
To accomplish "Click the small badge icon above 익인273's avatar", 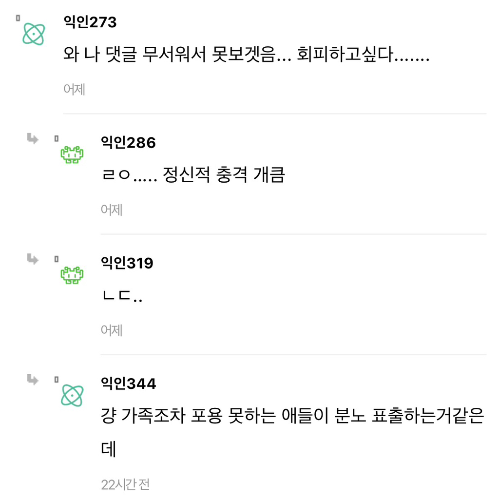I will (17, 17).
